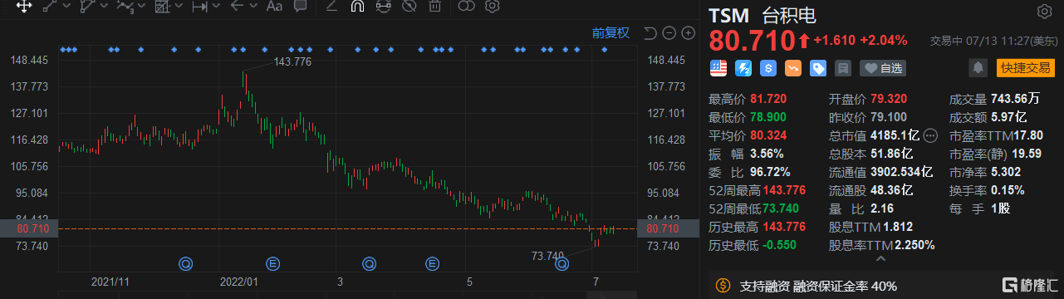Open the 总市值 more options ellipsis

(929, 135)
